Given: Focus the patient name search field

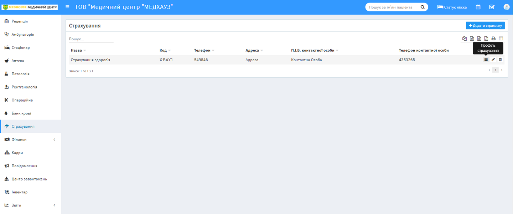Looking at the screenshot, I should point(393,7).
